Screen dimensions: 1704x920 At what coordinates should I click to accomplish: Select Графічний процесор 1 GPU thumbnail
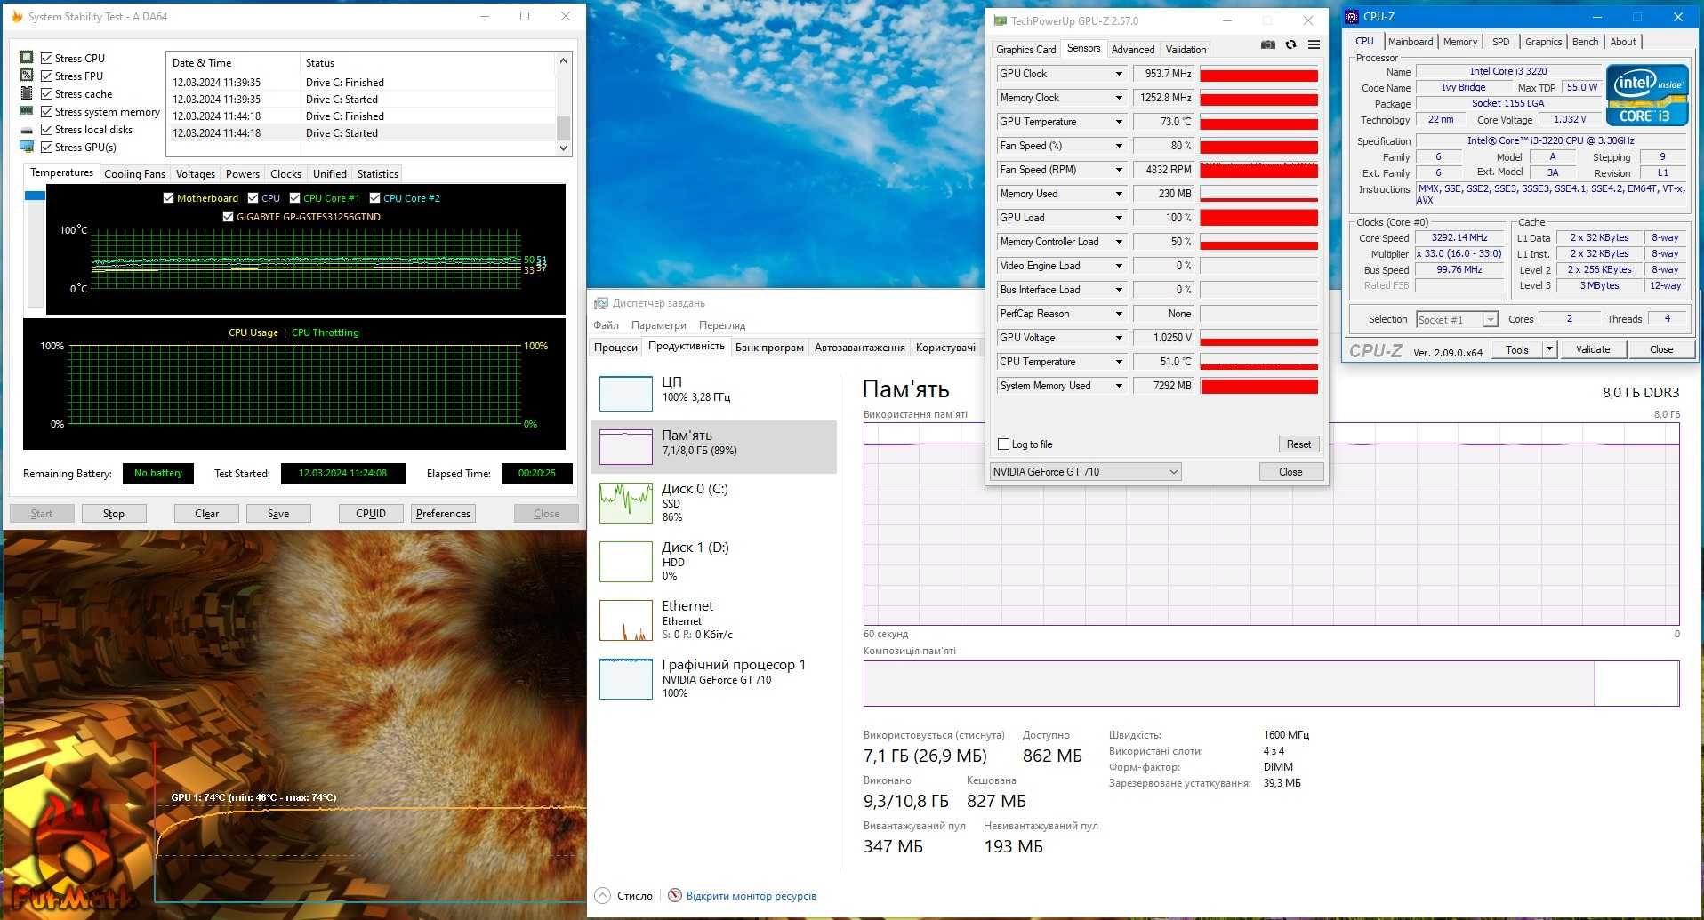click(x=626, y=679)
